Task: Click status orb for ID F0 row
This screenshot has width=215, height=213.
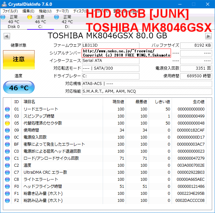Action: pyautogui.click(x=7, y=186)
